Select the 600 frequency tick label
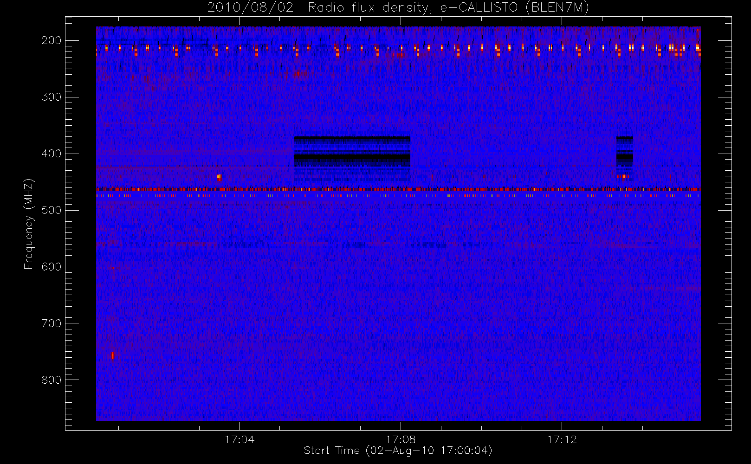 pos(52,267)
